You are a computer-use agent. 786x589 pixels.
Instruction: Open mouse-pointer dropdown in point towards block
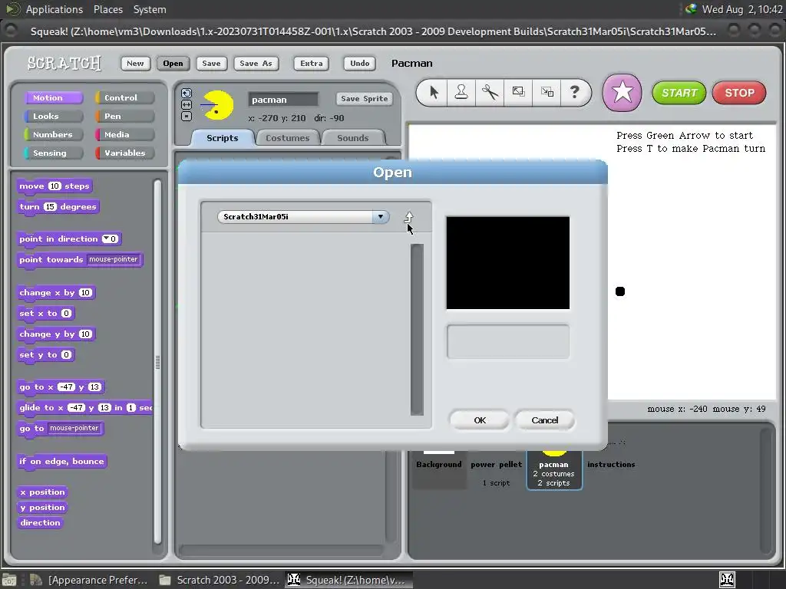point(114,259)
